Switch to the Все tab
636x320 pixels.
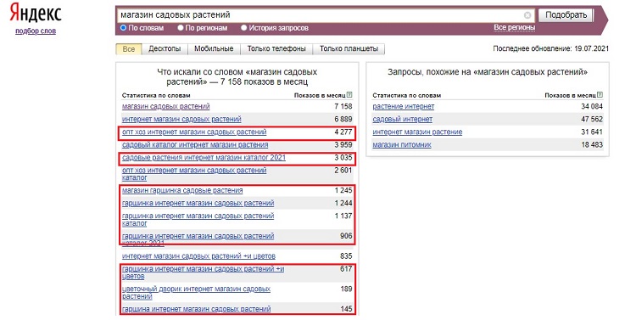pyautogui.click(x=129, y=49)
